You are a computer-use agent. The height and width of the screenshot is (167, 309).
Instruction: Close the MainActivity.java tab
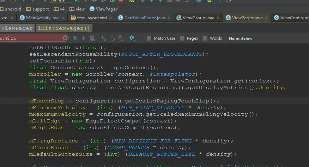pyautogui.click(x=63, y=18)
